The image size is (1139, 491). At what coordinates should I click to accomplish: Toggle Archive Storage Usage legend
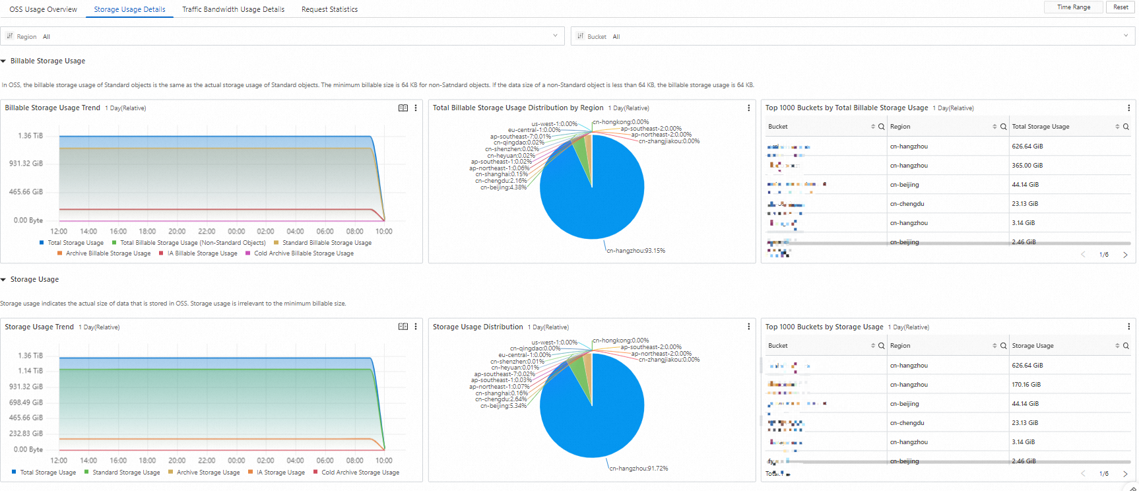click(x=204, y=473)
